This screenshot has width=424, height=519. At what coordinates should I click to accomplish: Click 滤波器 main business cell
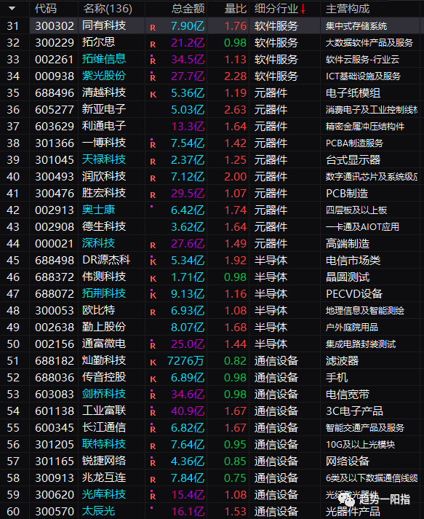tap(342, 360)
